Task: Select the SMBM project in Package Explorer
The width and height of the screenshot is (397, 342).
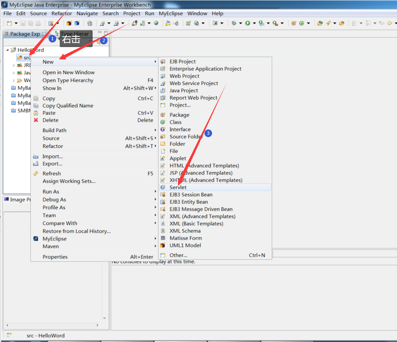Action: (21, 111)
